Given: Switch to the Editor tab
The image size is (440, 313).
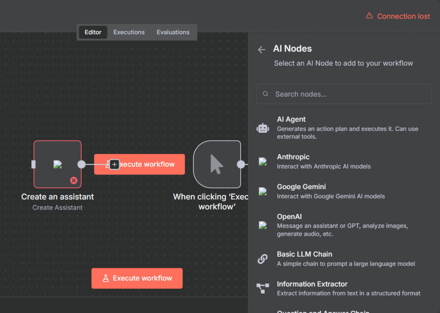Looking at the screenshot, I should click(x=93, y=32).
